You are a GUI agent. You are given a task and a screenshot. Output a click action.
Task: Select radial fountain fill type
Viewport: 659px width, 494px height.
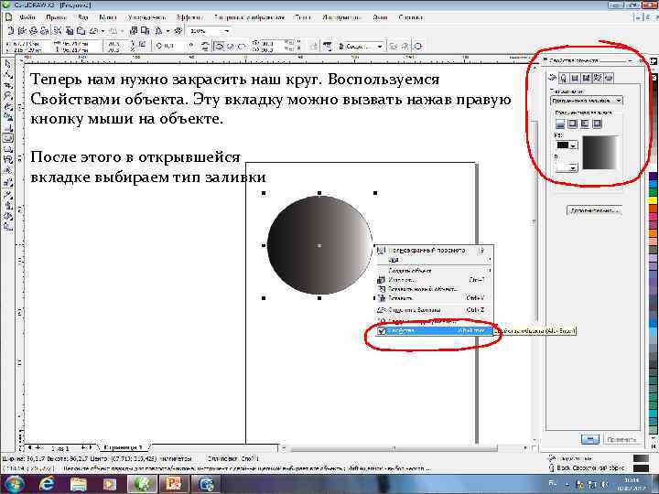572,123
